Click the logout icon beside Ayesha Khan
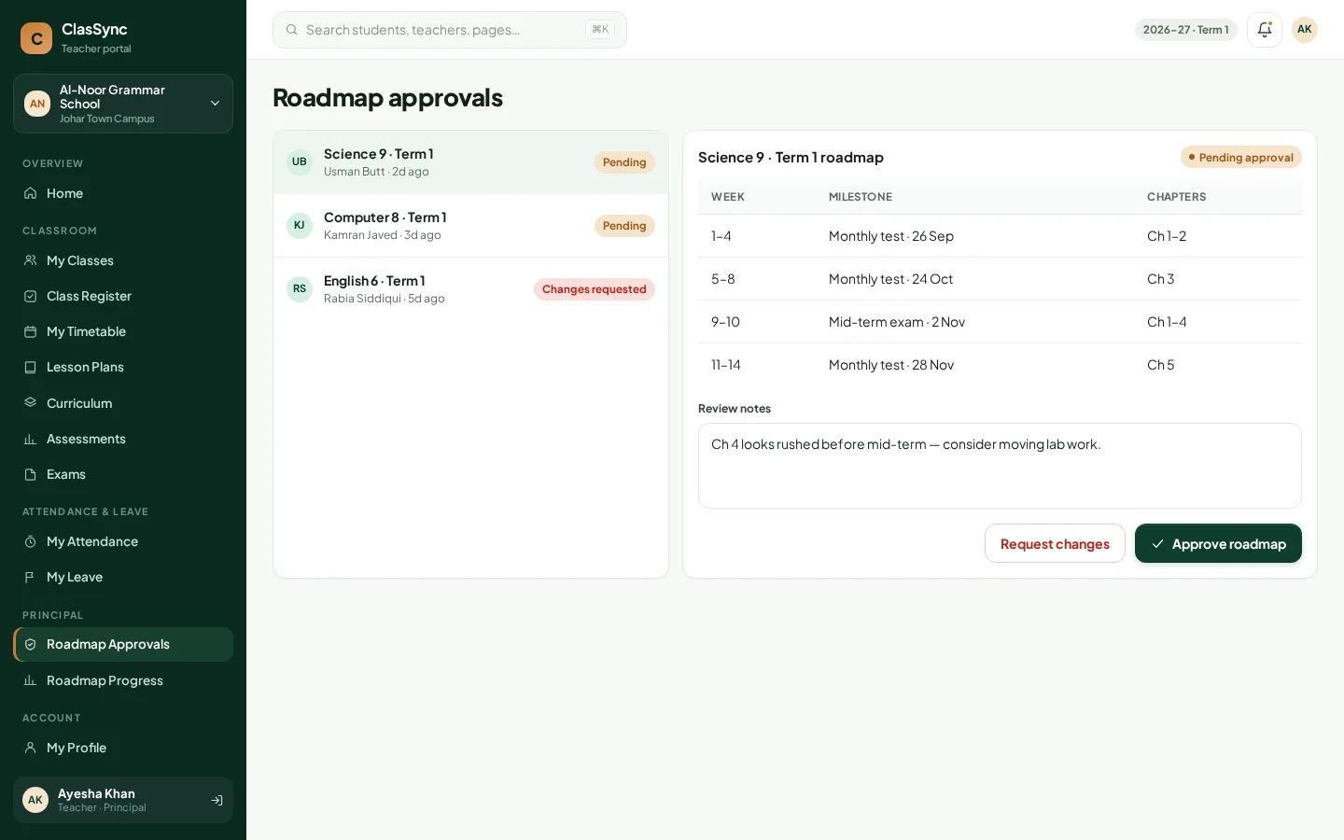The width and height of the screenshot is (1344, 840). click(x=217, y=801)
